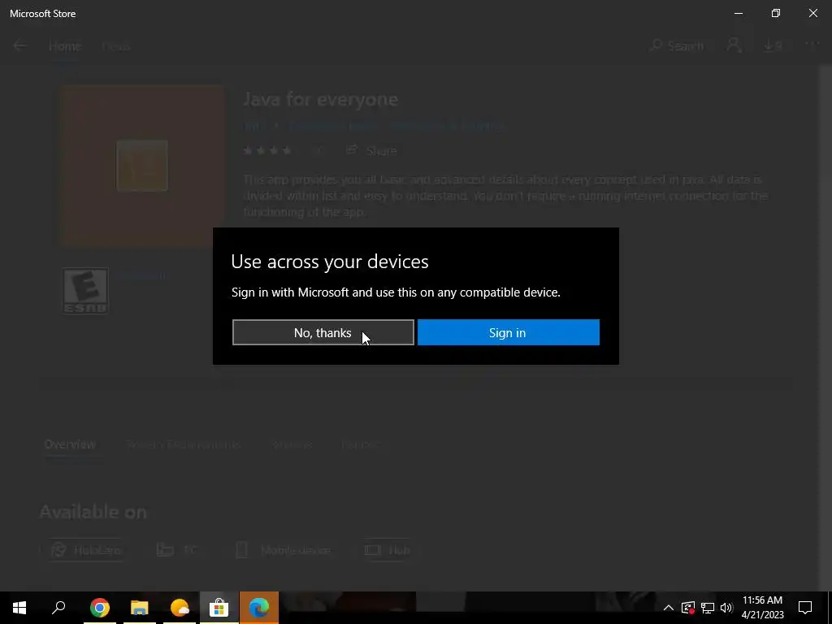Switch to the System Requirements tab
The height and width of the screenshot is (624, 832).
pyautogui.click(x=183, y=444)
